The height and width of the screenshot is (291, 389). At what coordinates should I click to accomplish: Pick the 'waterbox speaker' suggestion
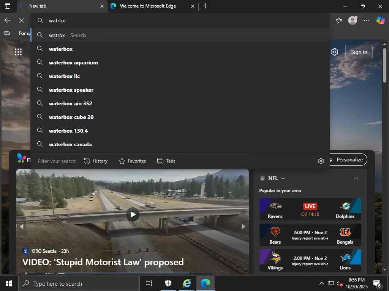click(180, 90)
